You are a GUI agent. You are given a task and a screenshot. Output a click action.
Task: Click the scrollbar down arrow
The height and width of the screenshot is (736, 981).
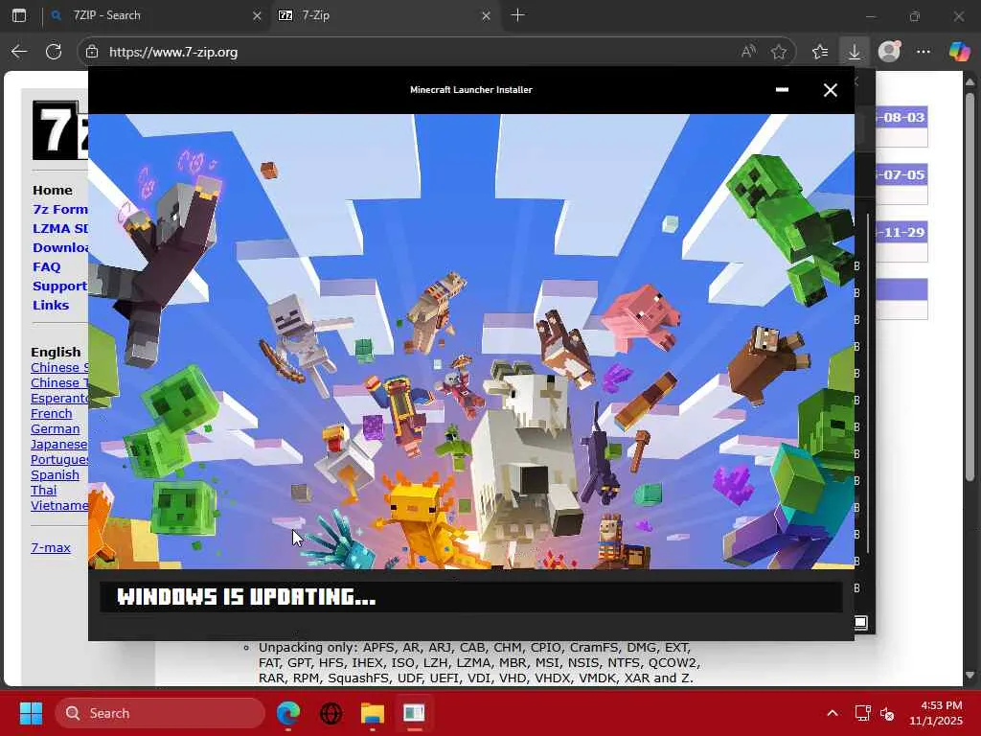970,676
